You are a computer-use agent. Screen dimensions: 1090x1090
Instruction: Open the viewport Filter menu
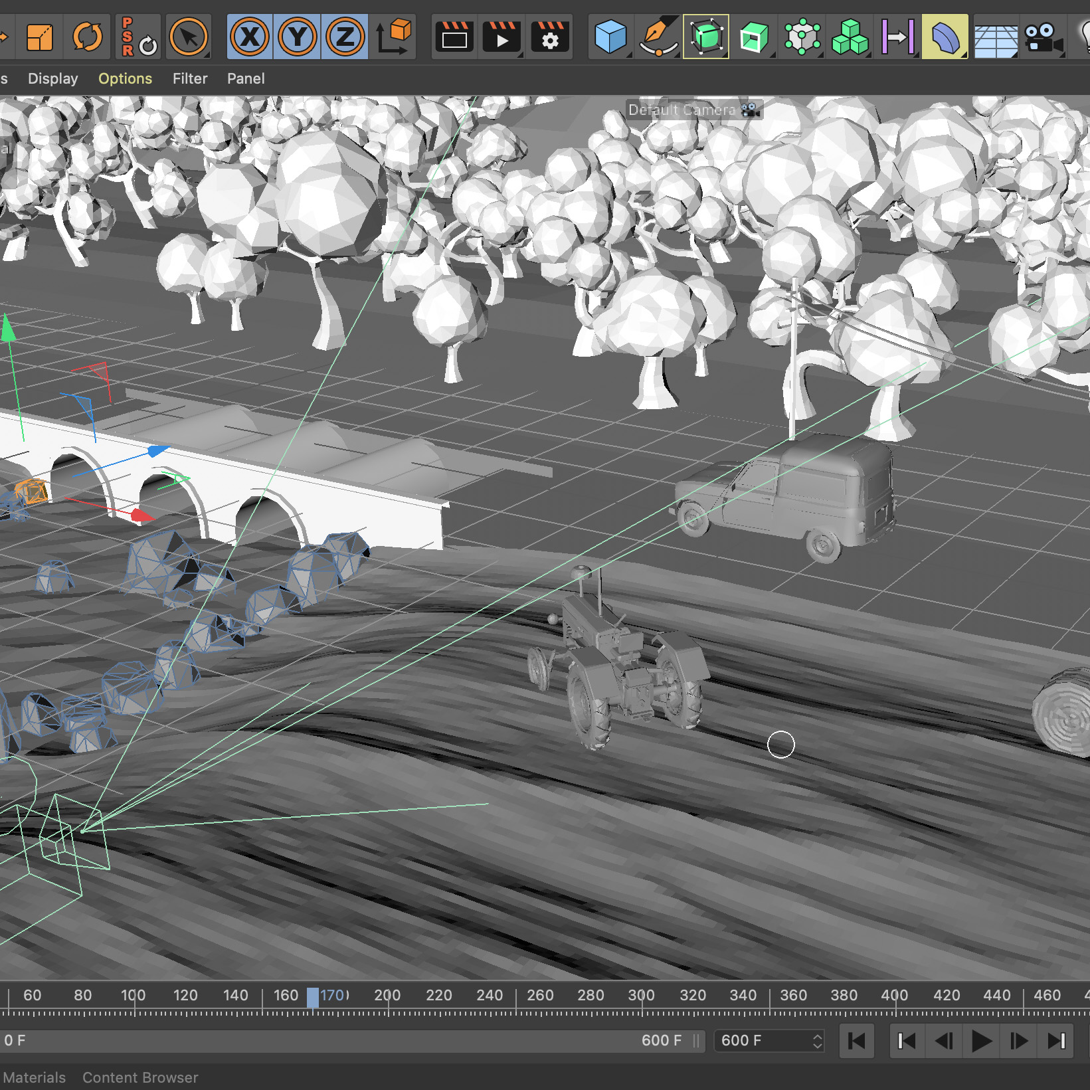click(x=190, y=78)
